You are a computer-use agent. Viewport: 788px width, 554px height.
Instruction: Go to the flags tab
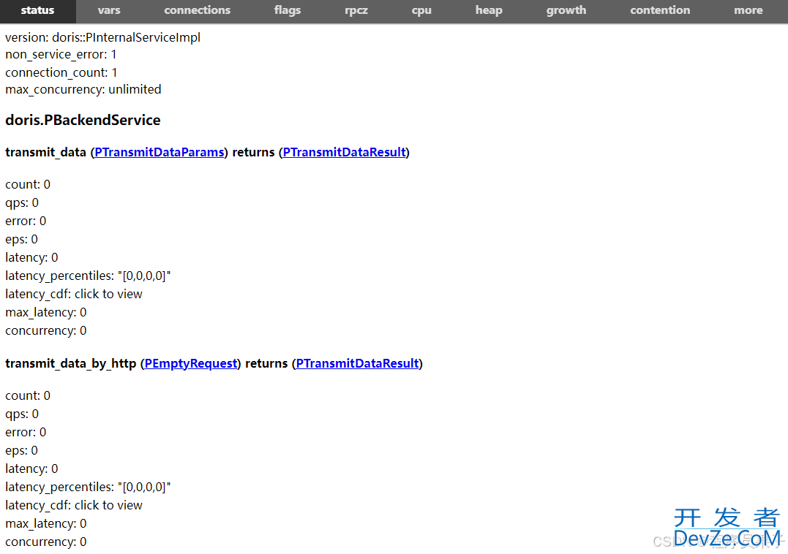tap(288, 10)
